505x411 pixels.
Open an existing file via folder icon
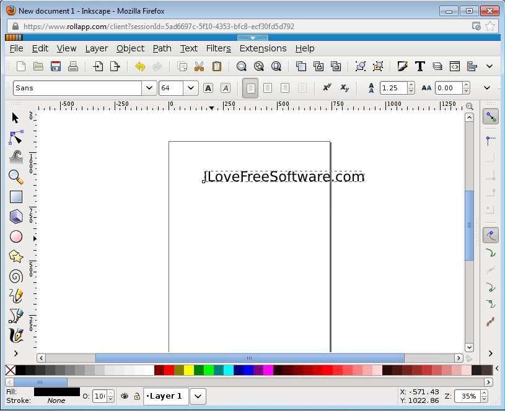point(38,67)
